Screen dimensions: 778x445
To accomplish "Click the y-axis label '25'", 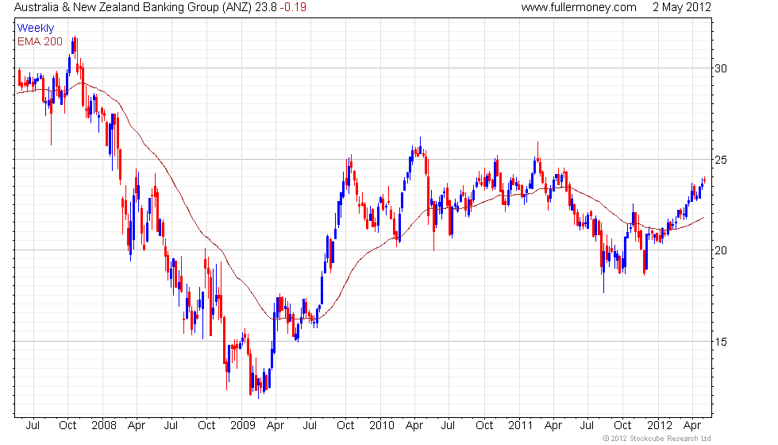I will (x=721, y=160).
